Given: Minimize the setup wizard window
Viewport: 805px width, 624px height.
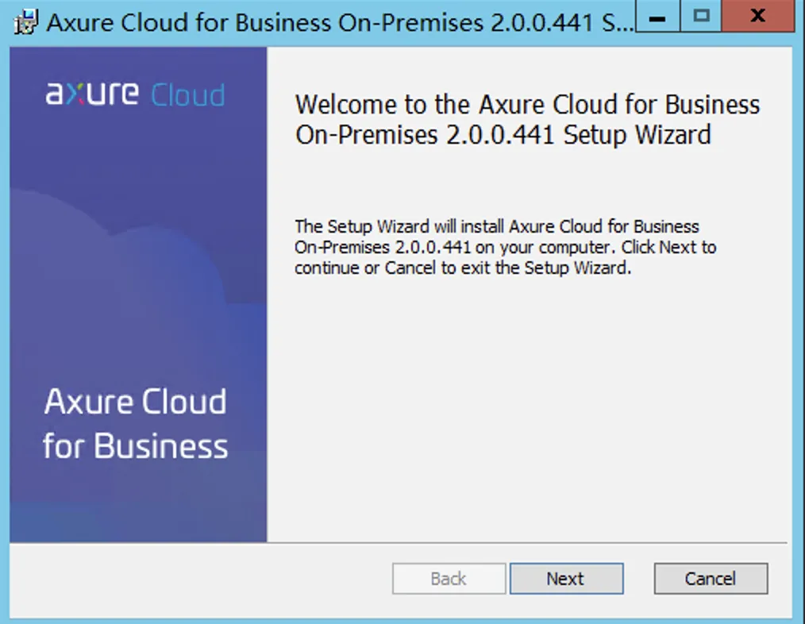Looking at the screenshot, I should click(x=657, y=18).
